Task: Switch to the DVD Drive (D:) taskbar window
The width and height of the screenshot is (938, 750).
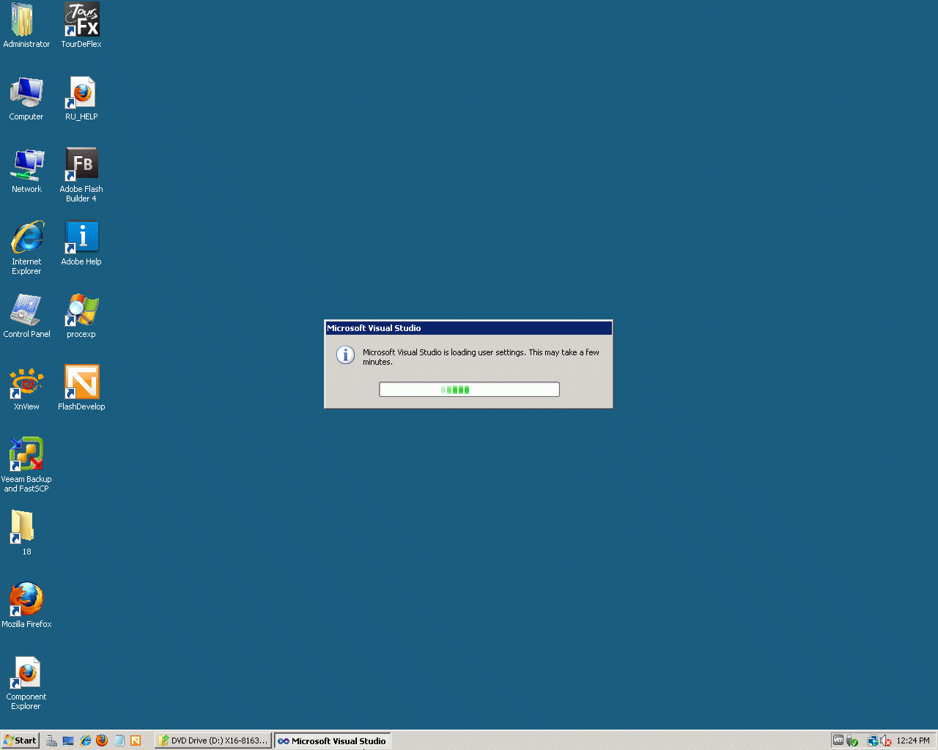Action: click(213, 740)
